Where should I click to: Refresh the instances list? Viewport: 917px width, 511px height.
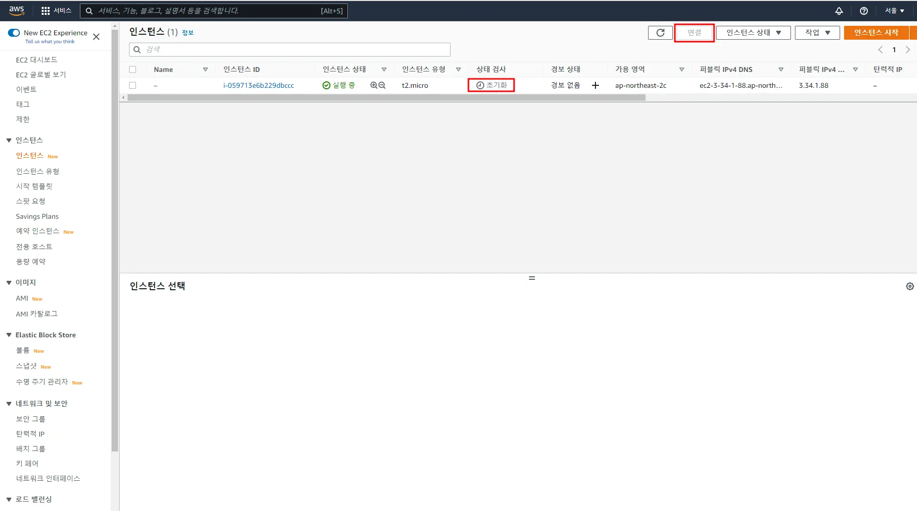[x=660, y=33]
